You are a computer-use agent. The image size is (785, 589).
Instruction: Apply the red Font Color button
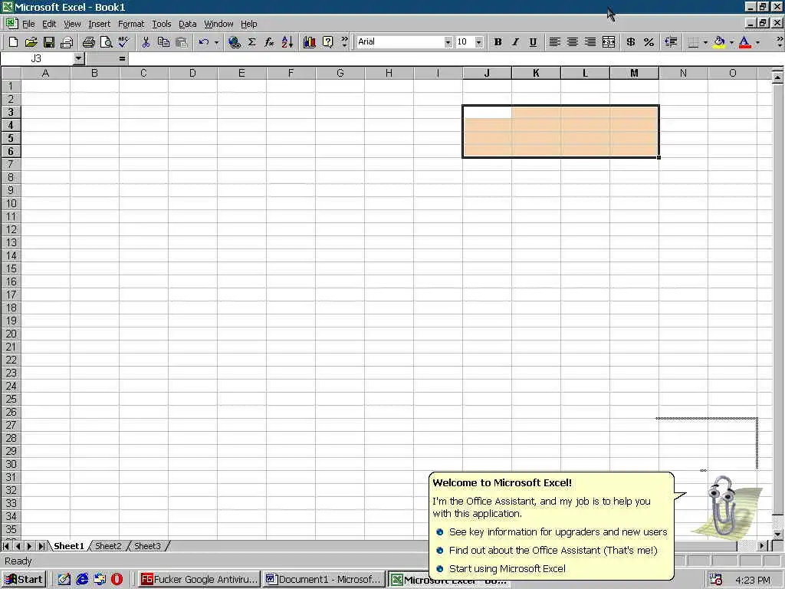745,42
